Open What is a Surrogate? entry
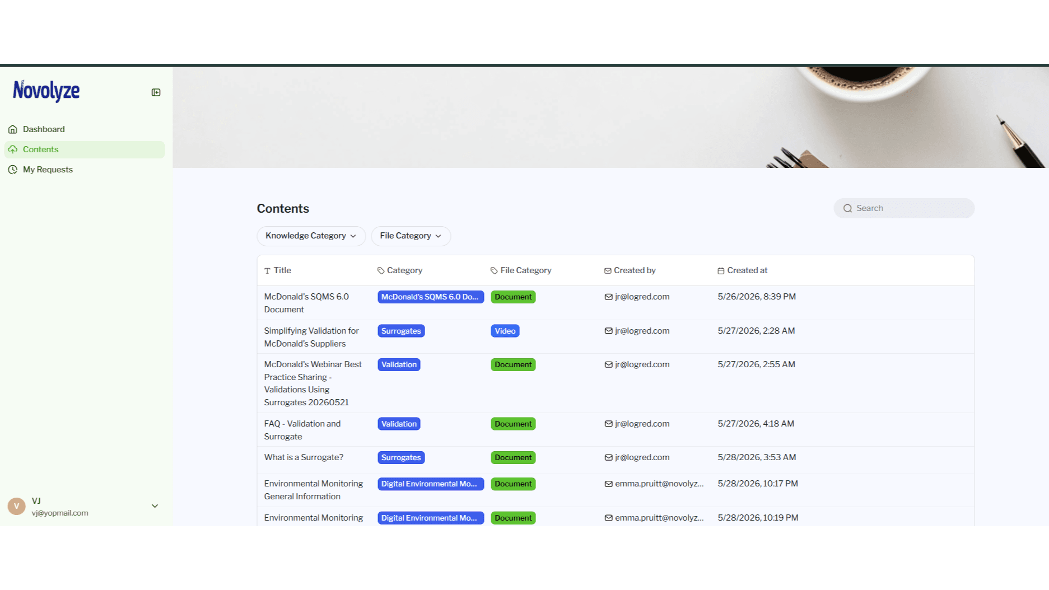 pyautogui.click(x=304, y=457)
